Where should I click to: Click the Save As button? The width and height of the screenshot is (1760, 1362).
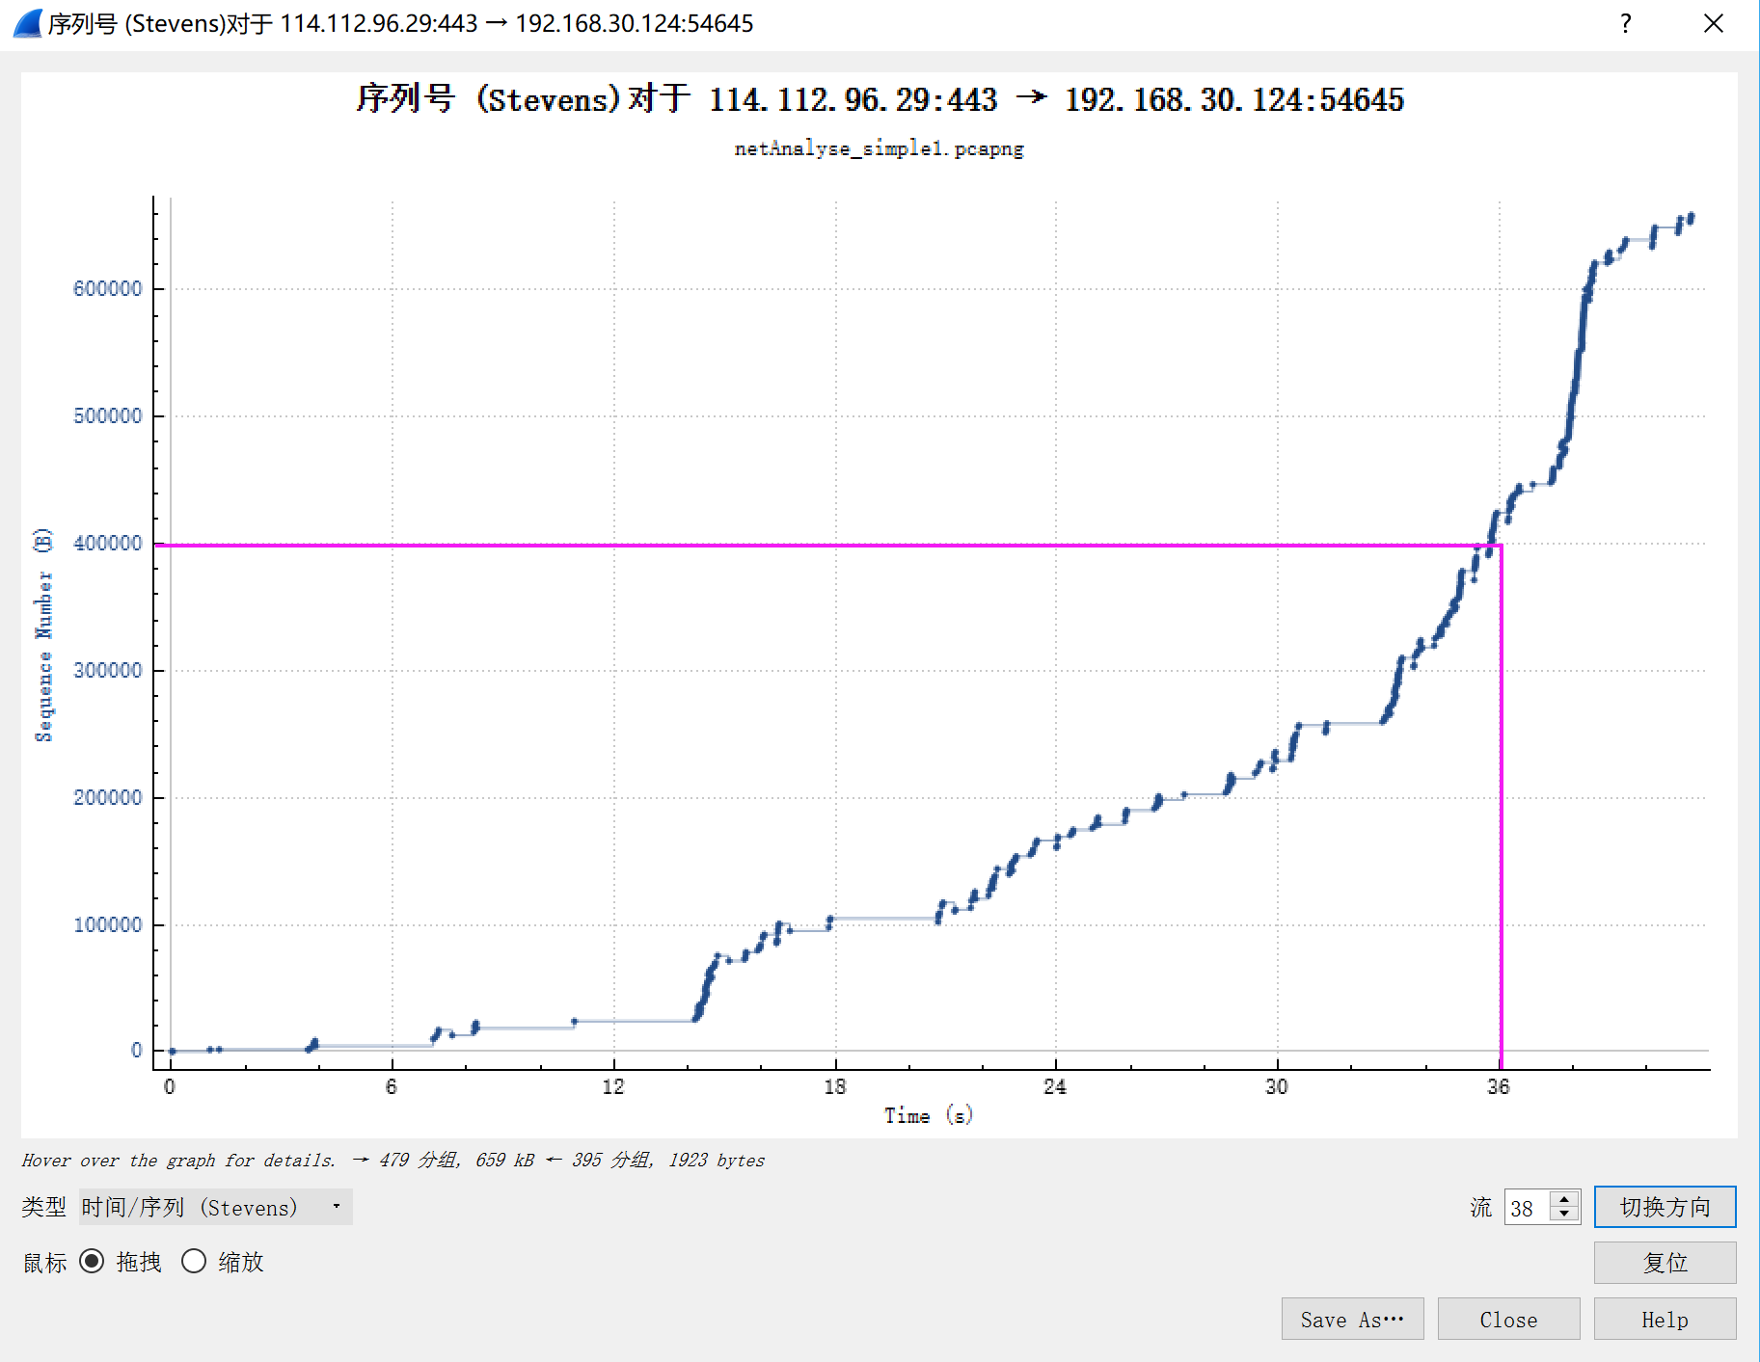point(1352,1319)
